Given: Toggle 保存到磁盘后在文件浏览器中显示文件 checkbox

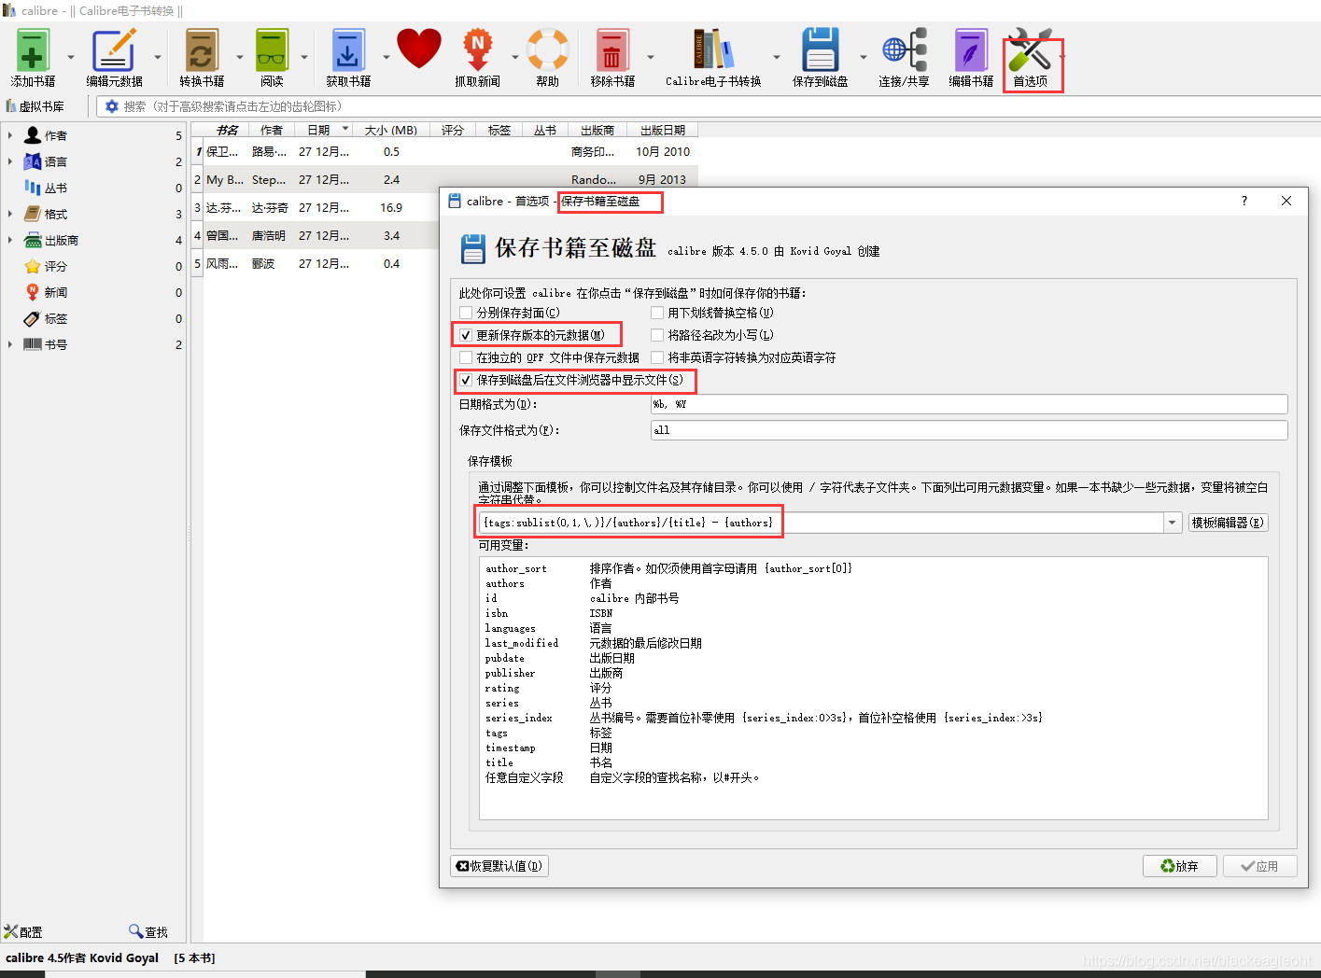Looking at the screenshot, I should click(466, 380).
